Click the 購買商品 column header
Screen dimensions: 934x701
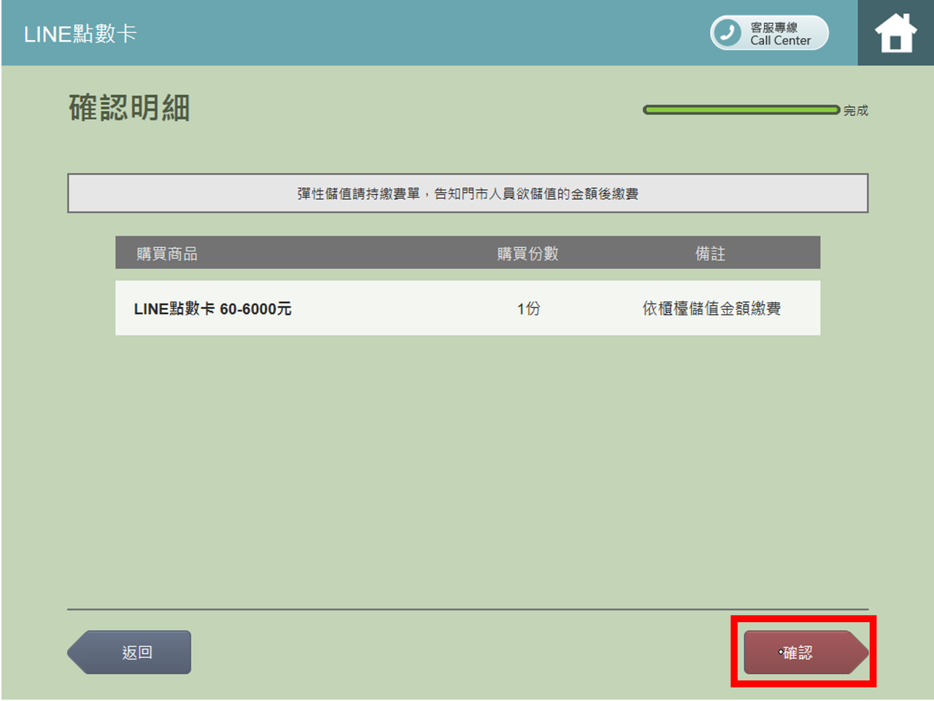tap(167, 253)
